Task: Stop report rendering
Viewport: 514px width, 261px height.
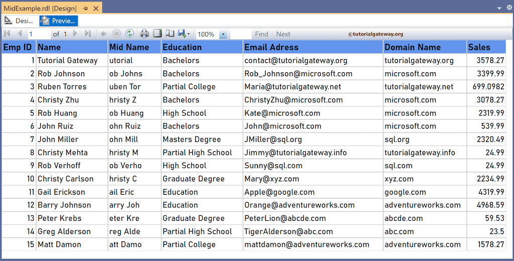Action: (116, 34)
